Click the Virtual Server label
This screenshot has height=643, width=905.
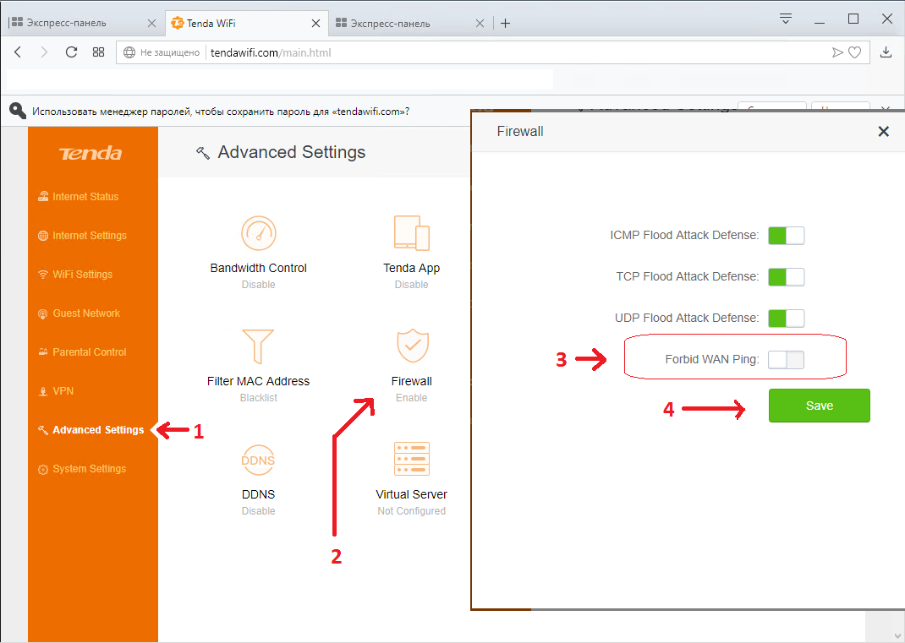(x=412, y=494)
